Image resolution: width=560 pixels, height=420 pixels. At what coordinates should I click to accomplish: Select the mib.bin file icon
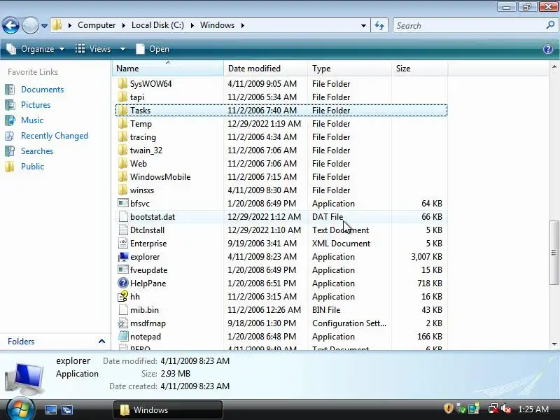click(123, 309)
